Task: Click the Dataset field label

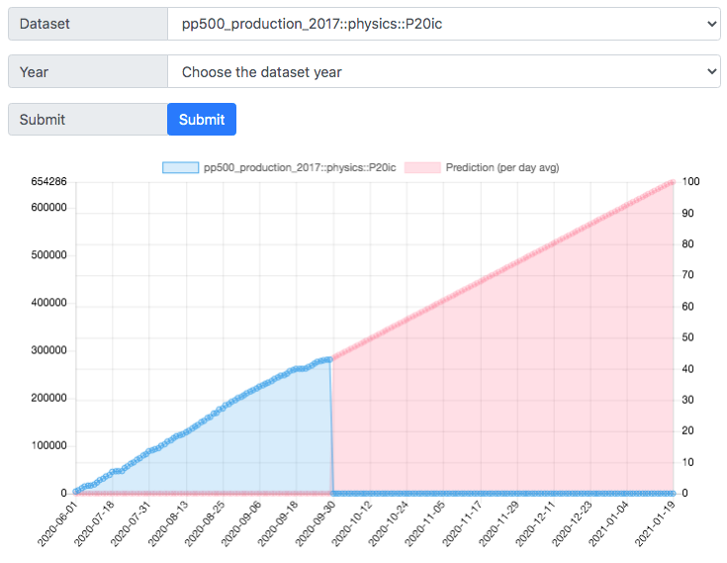Action: pyautogui.click(x=45, y=24)
